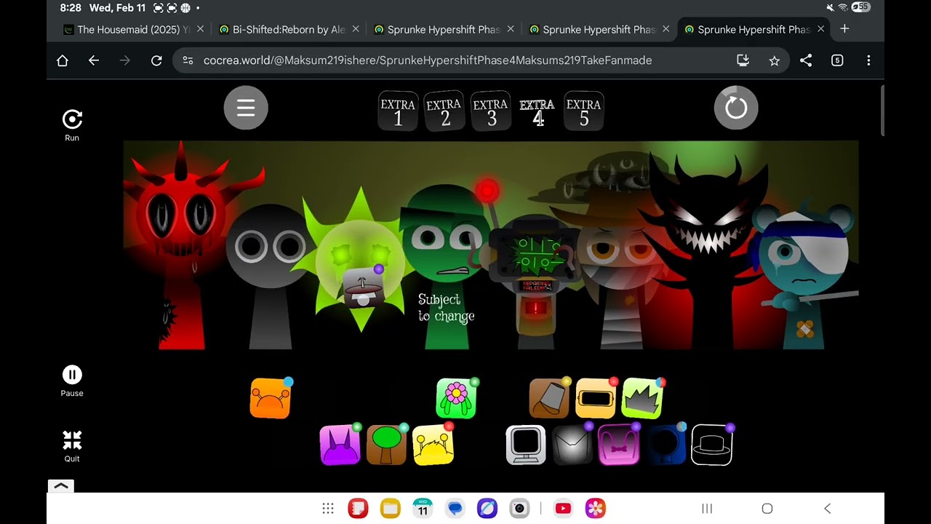Image resolution: width=931 pixels, height=524 pixels.
Task: Open the Gallery flower app
Action: click(x=596, y=509)
